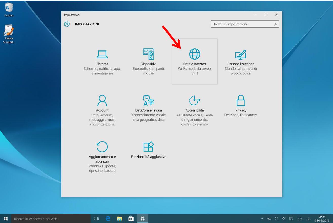
Task: Click the IMPOSTAZIONI heading text
Action: 87,24
